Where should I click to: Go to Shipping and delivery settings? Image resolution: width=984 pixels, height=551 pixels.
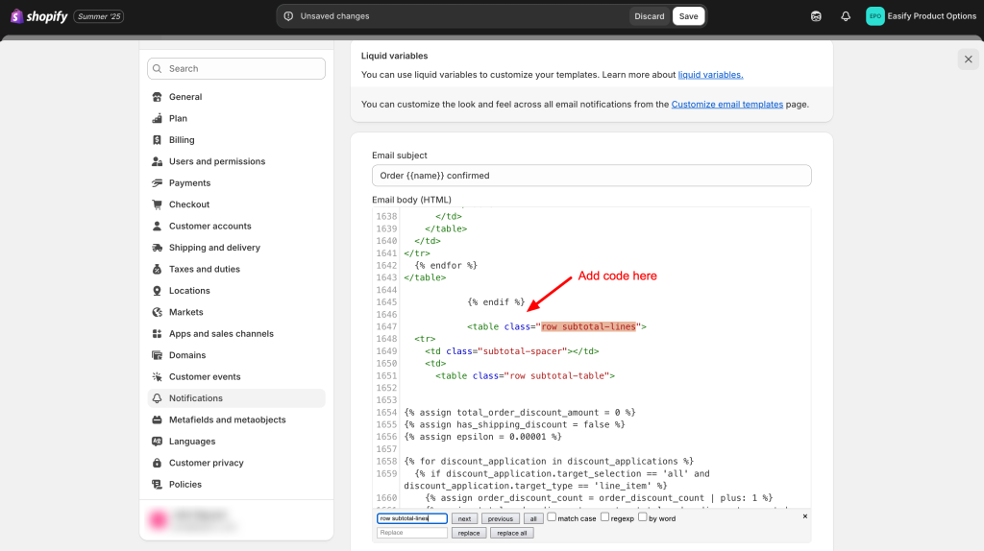pyautogui.click(x=236, y=248)
